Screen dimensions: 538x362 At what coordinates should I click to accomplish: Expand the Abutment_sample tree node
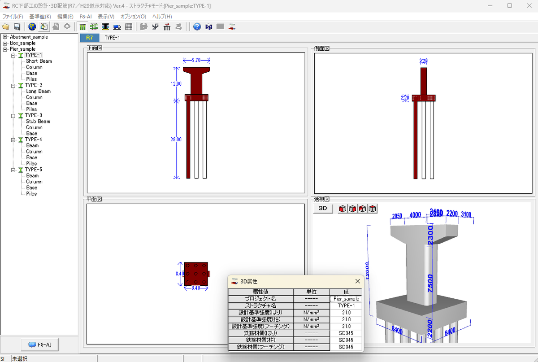(x=5, y=37)
